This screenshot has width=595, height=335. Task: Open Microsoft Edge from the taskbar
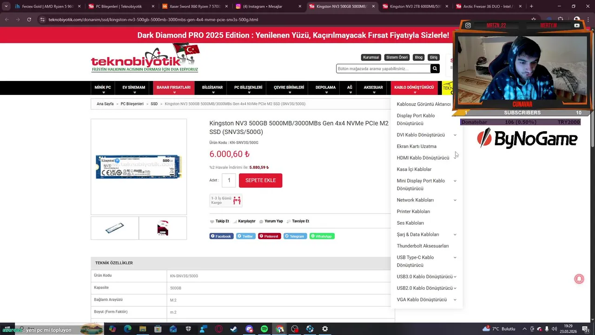tap(127, 329)
